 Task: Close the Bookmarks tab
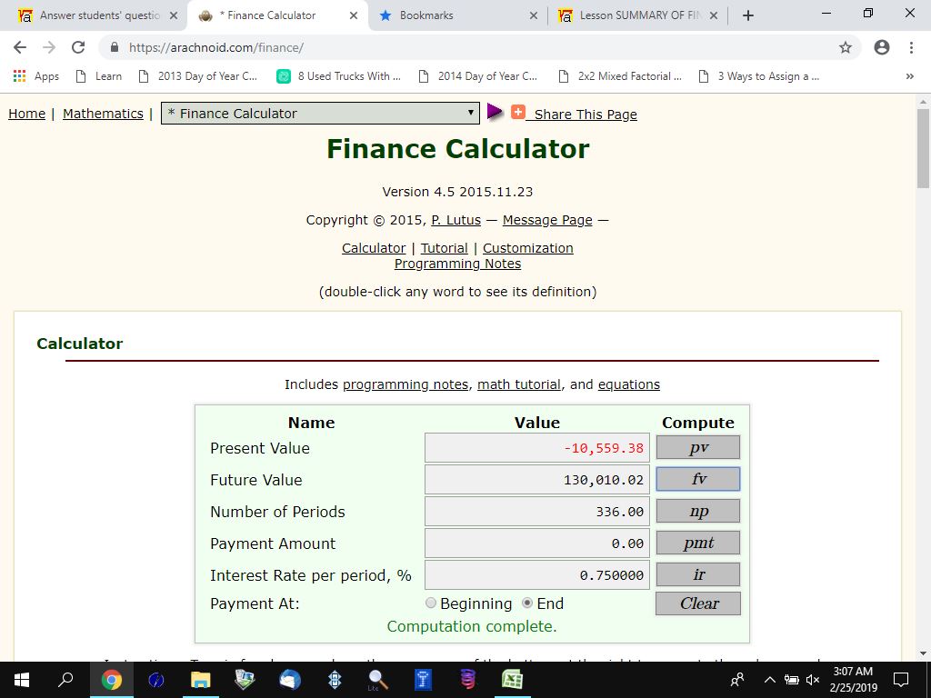[533, 15]
